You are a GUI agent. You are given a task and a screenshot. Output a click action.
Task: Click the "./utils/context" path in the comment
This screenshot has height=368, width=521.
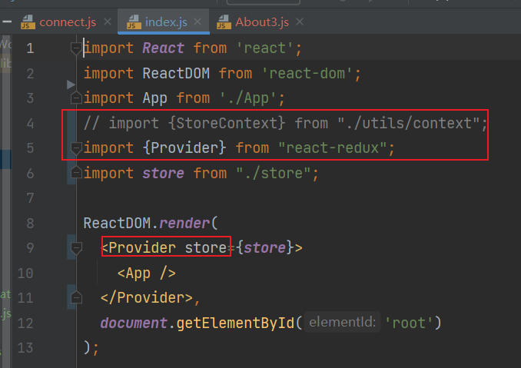tap(408, 123)
